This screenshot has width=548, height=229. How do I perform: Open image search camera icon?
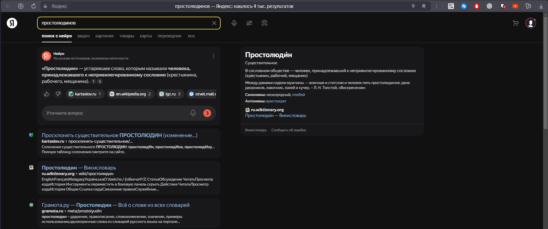(x=264, y=23)
